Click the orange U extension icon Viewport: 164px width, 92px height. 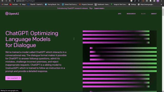coord(143,1)
